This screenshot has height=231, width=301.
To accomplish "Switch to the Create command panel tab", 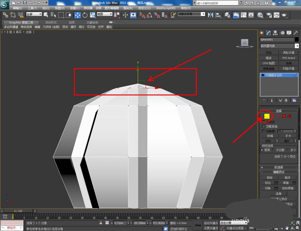I will pos(262,33).
